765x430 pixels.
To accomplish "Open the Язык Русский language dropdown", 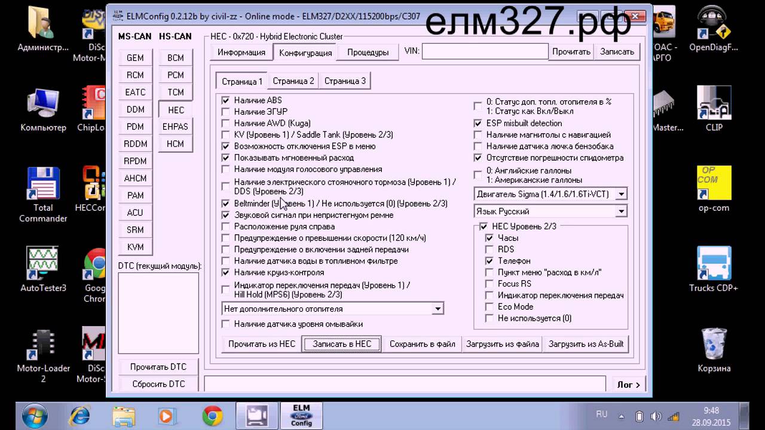I will click(x=550, y=211).
